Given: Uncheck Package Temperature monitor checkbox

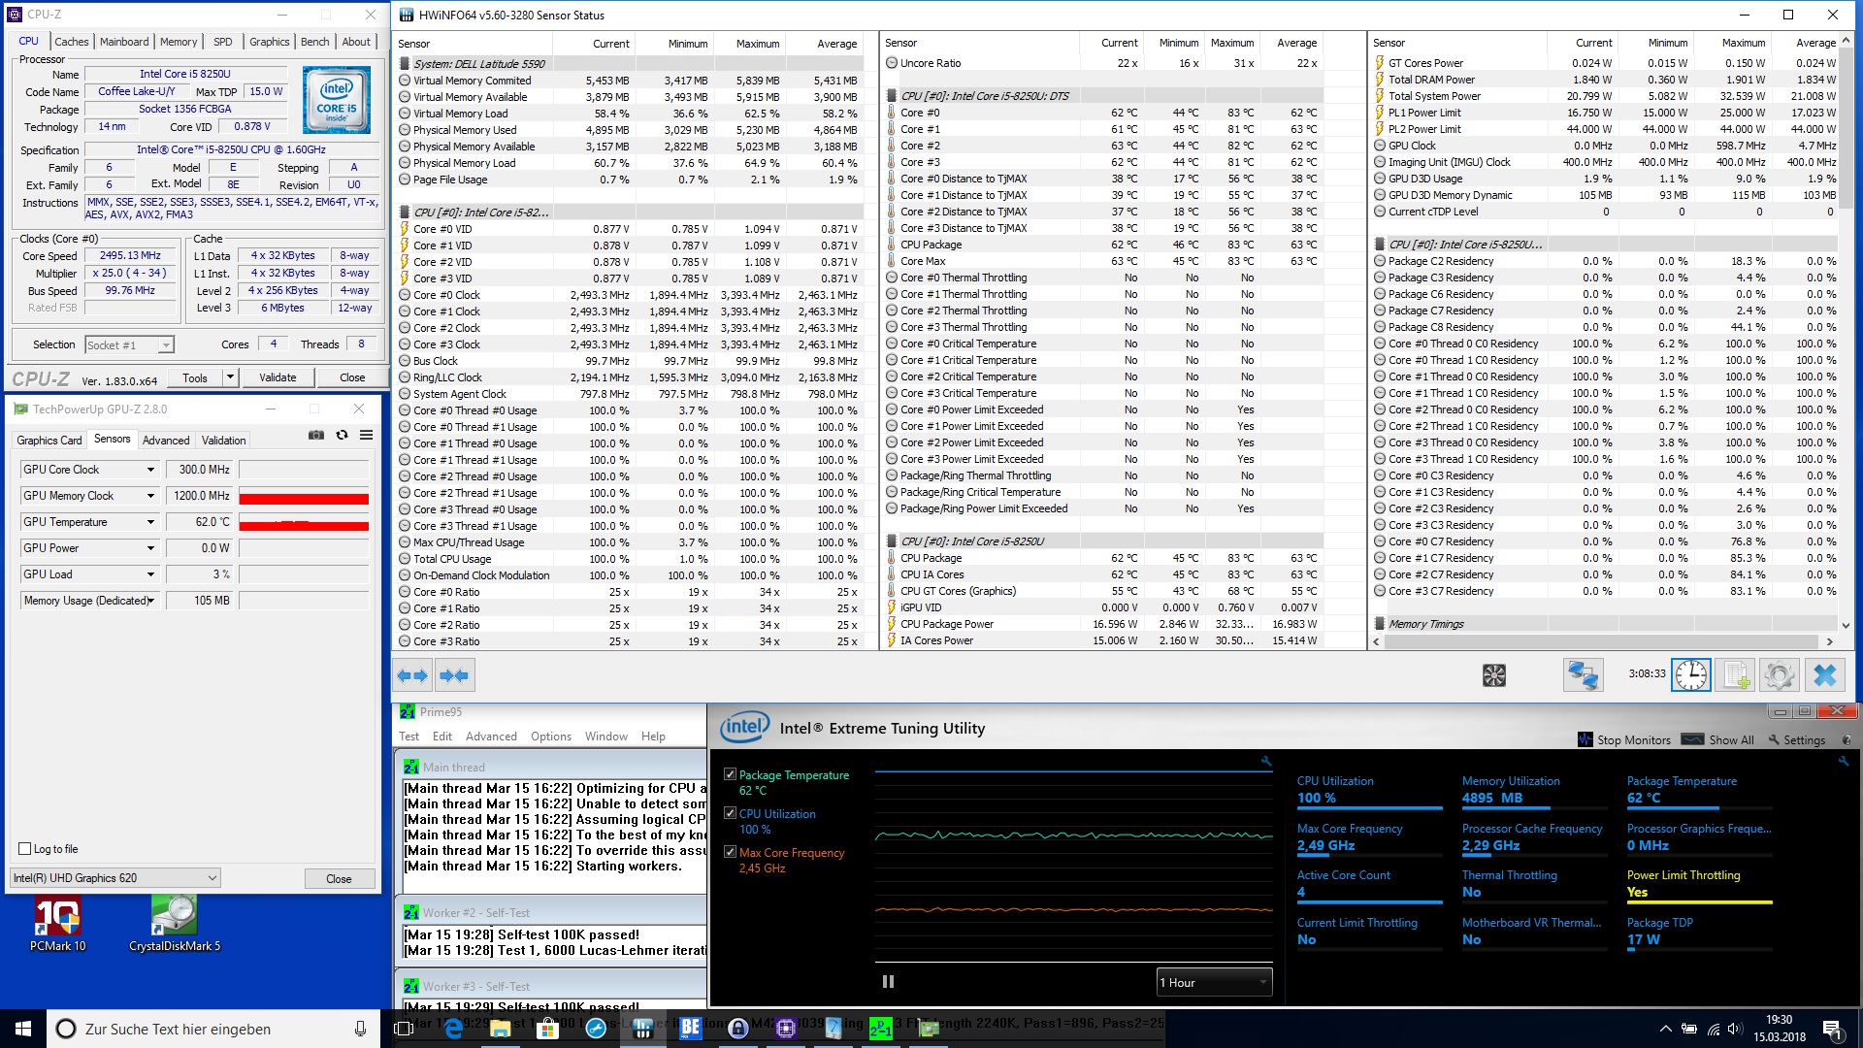Looking at the screenshot, I should [x=730, y=774].
